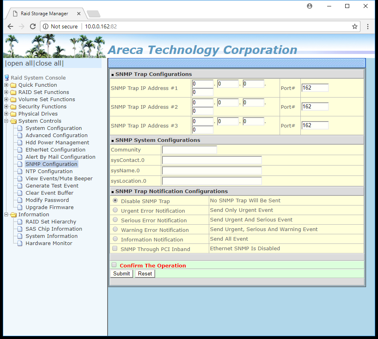Click the page icon beside Advanced Configuration

pyautogui.click(x=20, y=136)
